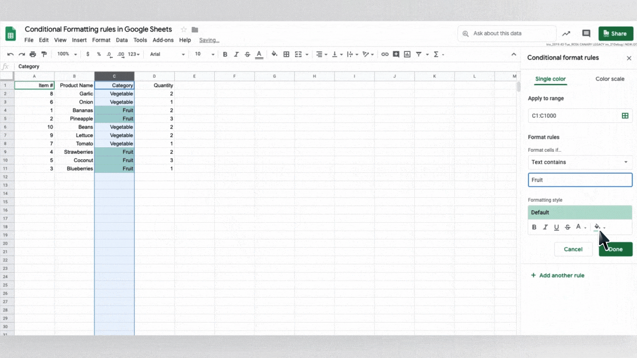Click the Cancel button
The image size is (637, 358).
coord(573,249)
